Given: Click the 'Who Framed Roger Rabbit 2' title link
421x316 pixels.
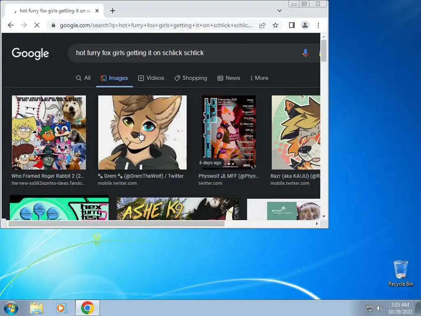Looking at the screenshot, I should 48,176.
